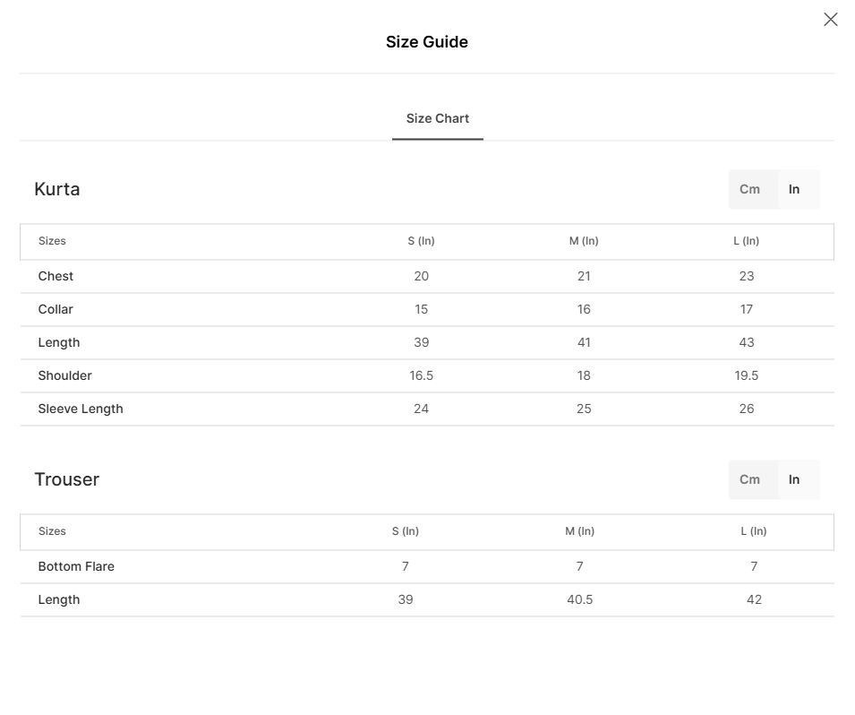Viewport: 855px width, 715px height.
Task: Click the Kurta Shoulder row label
Action: (64, 375)
